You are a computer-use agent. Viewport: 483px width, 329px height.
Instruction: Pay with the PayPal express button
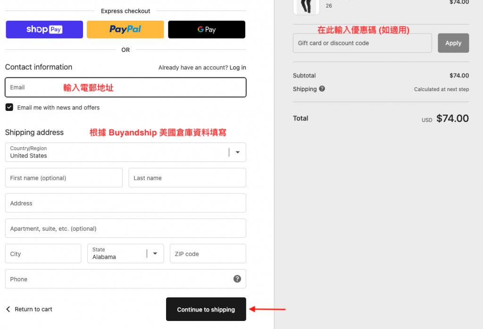tap(125, 29)
